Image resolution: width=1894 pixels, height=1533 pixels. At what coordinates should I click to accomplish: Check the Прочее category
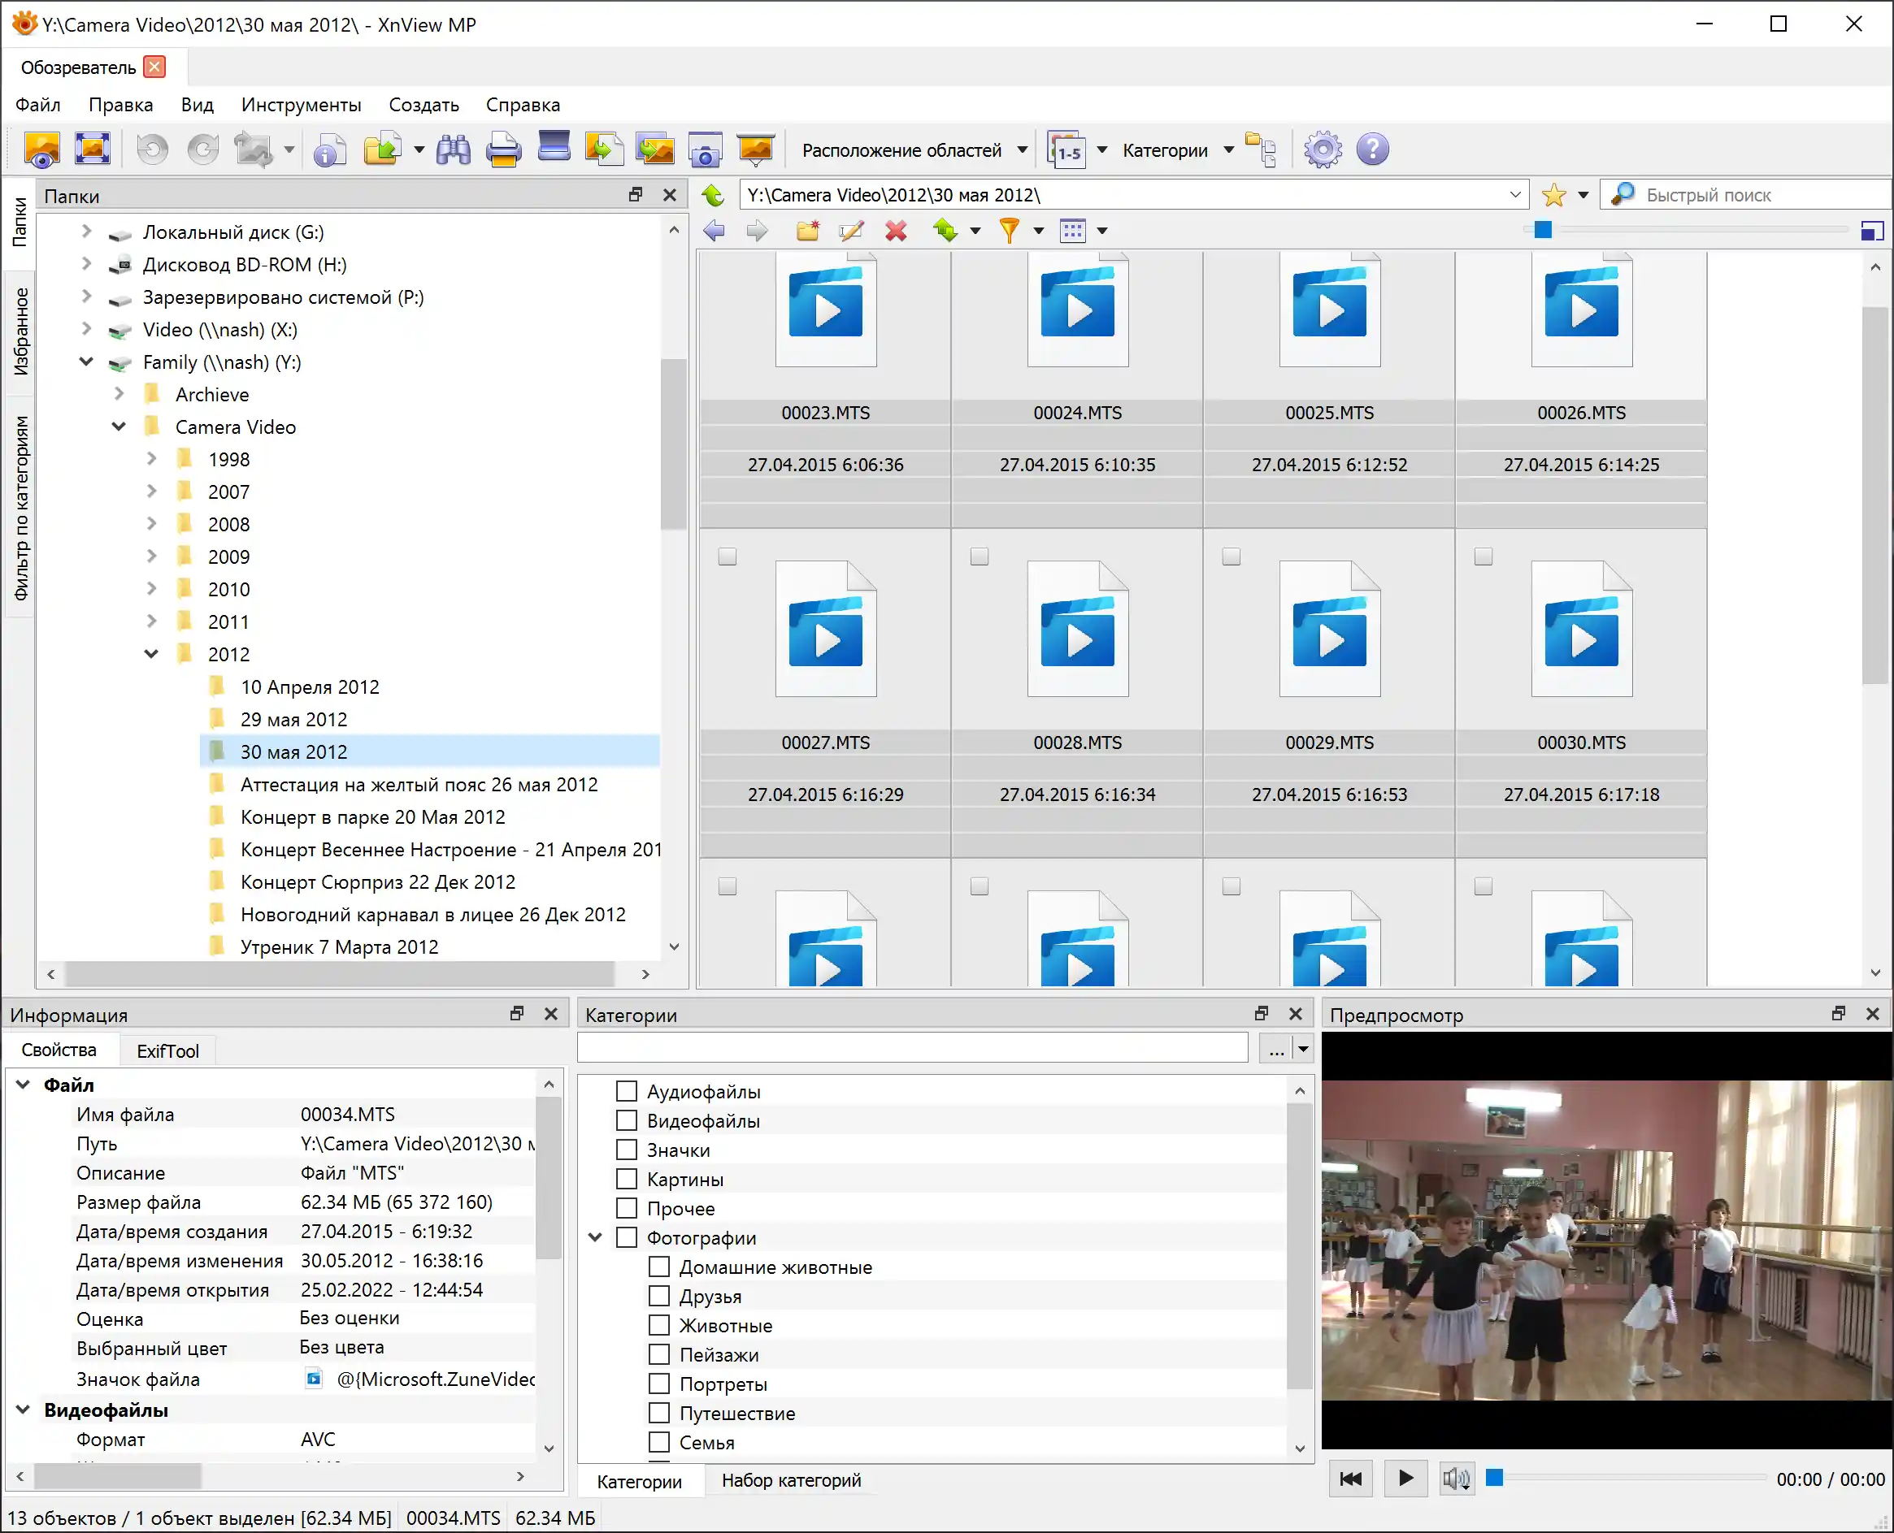tap(627, 1208)
